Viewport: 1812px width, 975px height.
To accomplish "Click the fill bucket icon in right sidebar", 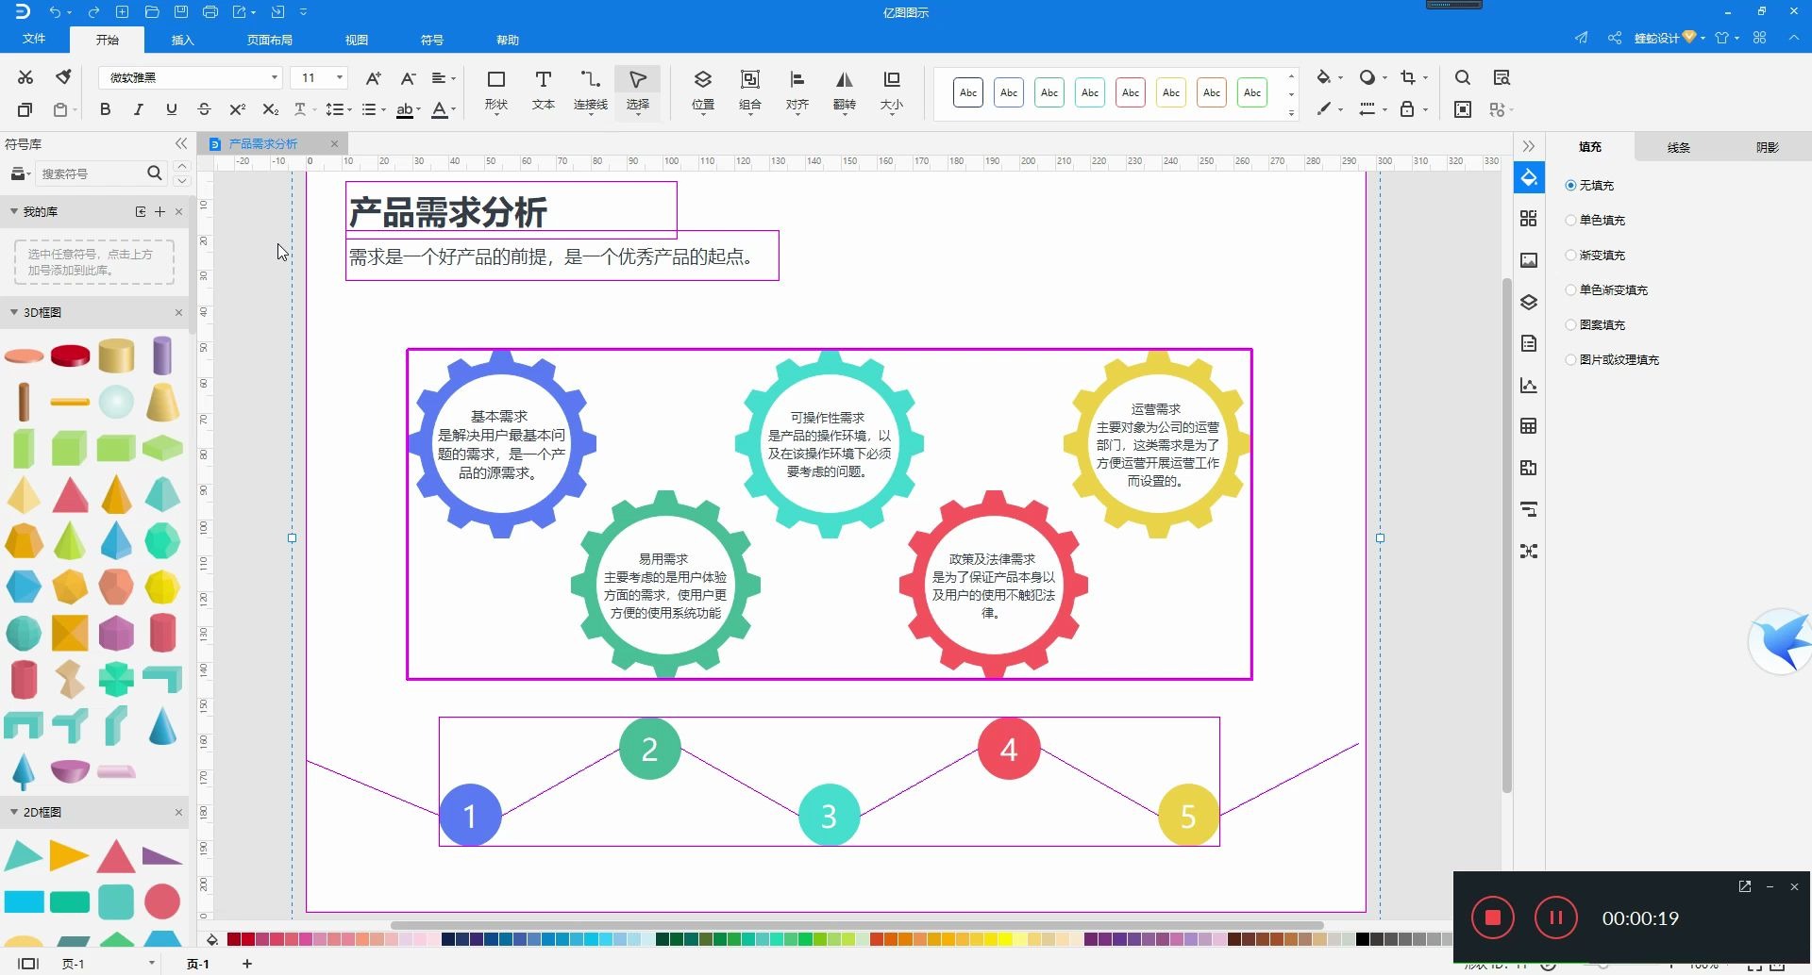I will [1529, 177].
